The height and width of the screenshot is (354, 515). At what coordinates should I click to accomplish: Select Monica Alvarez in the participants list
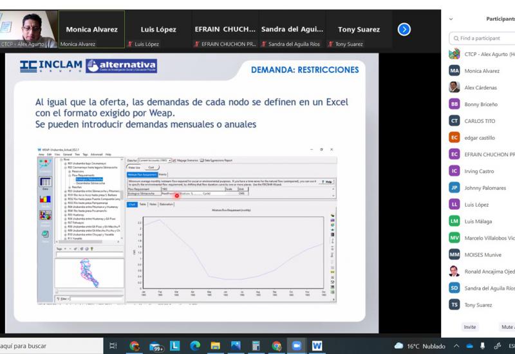482,71
